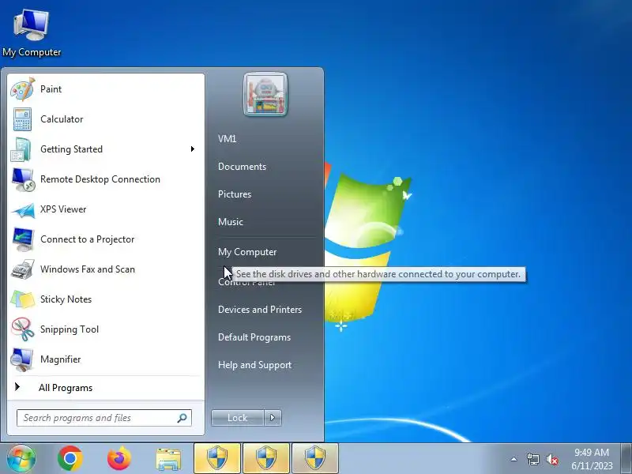This screenshot has height=474, width=632.
Task: Click Search programs and files box
Action: tap(104, 418)
